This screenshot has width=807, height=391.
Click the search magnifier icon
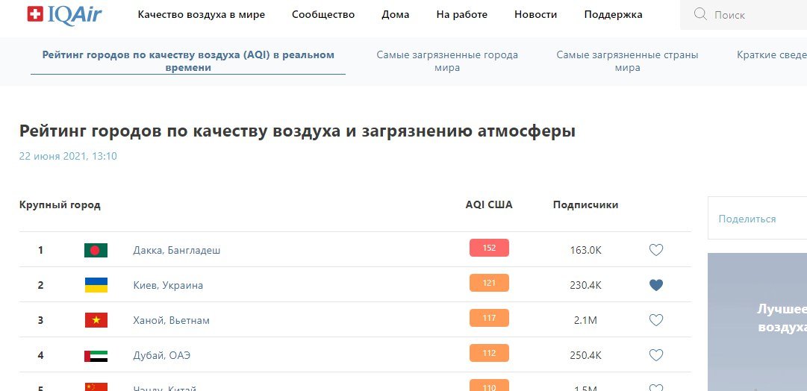pos(700,14)
